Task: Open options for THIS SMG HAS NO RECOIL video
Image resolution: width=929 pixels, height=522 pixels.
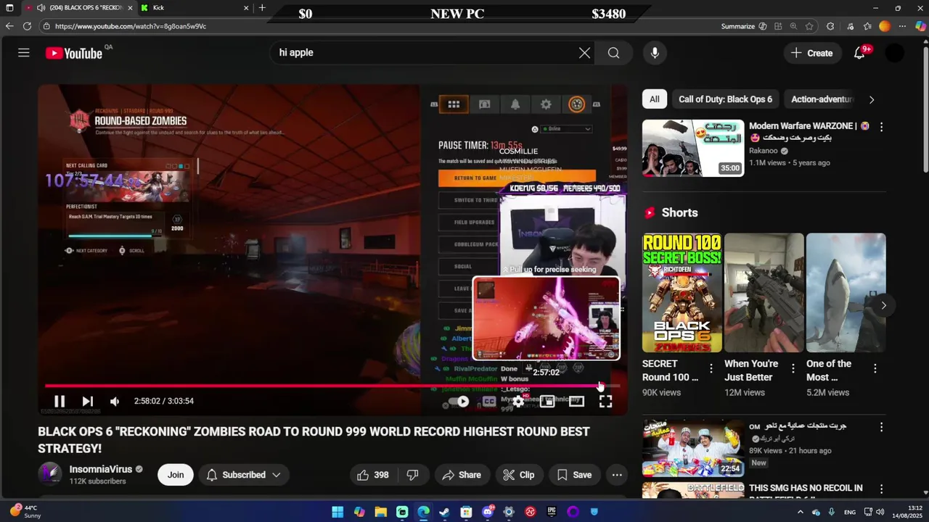Action: (x=881, y=489)
